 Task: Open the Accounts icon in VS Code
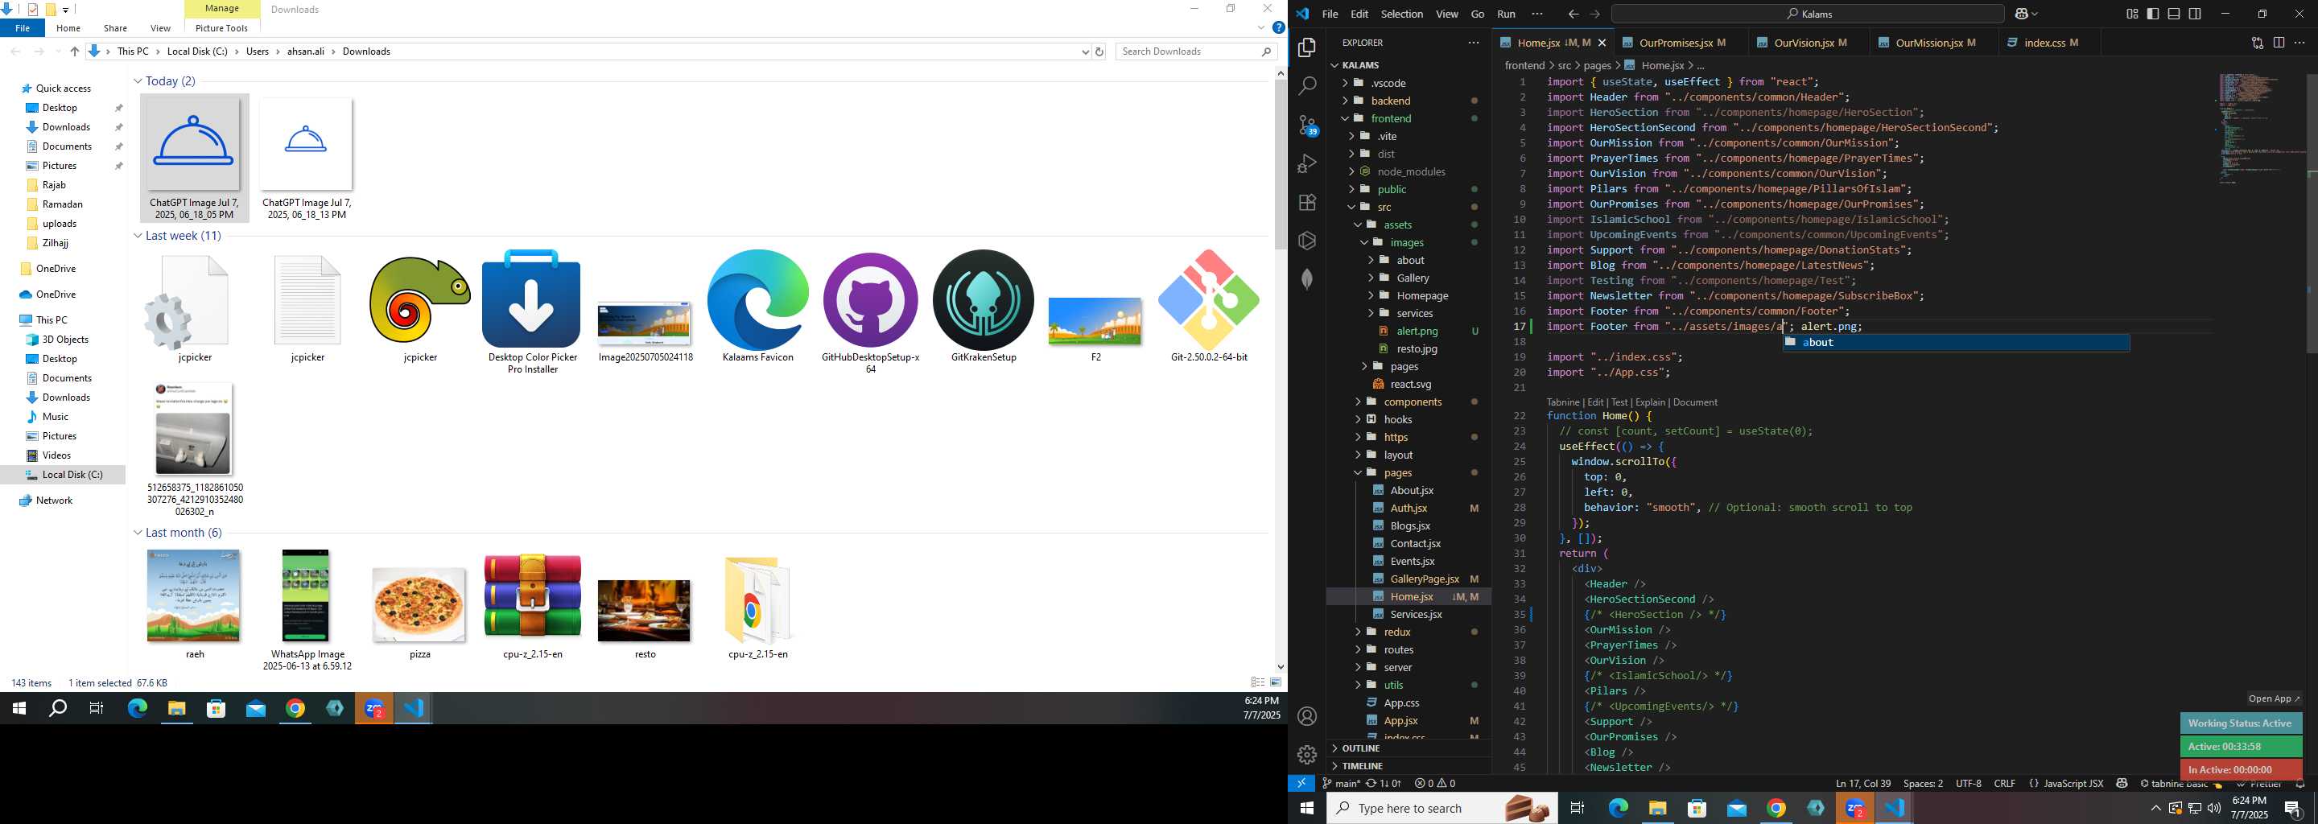tap(1307, 716)
